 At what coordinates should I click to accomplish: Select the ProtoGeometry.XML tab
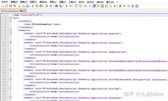[13, 11]
